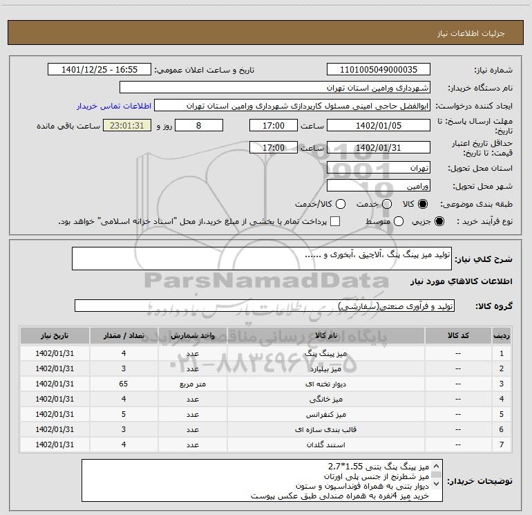Click the تاریخ نیاز column header
532x515 pixels.
click(55, 336)
